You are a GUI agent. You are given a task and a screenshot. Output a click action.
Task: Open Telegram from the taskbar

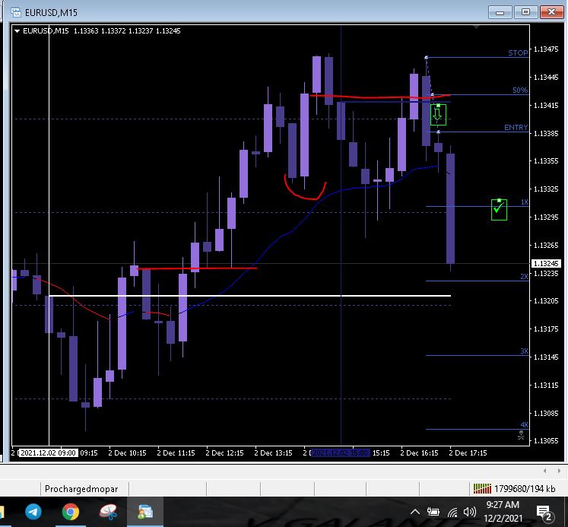(33, 512)
